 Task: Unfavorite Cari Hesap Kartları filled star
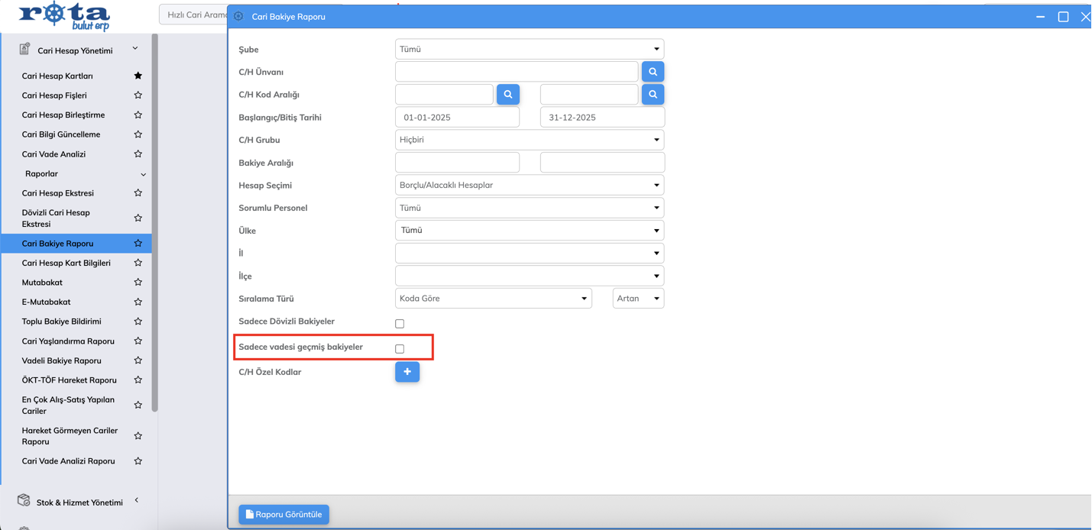[138, 76]
